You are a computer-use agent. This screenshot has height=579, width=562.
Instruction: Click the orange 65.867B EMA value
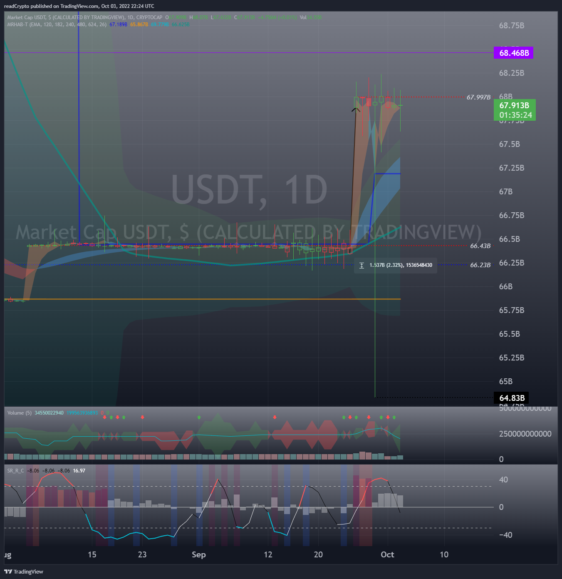tap(139, 25)
